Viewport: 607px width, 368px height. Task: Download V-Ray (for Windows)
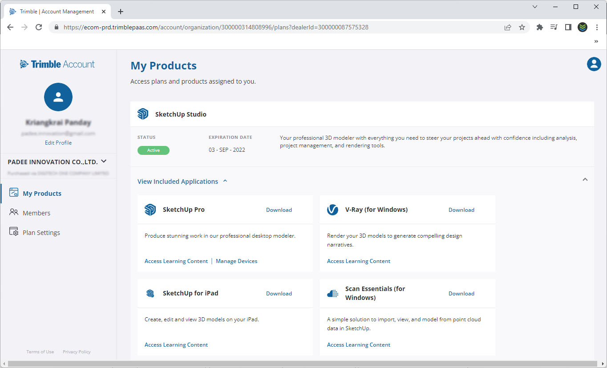coord(461,210)
